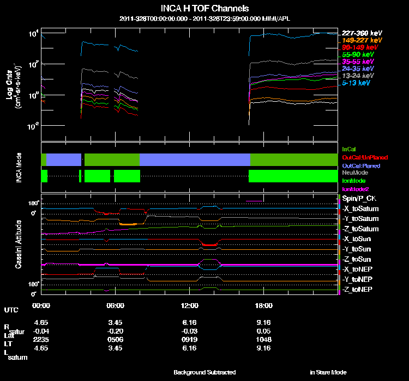Image resolution: width=409 pixels, height=381 pixels.
Task: Click the -Y_toNEP attitude label
Action: coord(357,279)
